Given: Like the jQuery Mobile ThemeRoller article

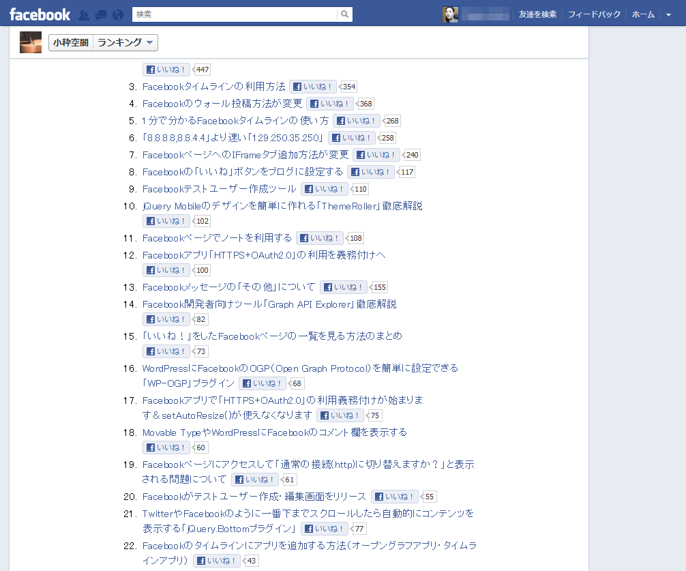Looking at the screenshot, I should point(166,221).
